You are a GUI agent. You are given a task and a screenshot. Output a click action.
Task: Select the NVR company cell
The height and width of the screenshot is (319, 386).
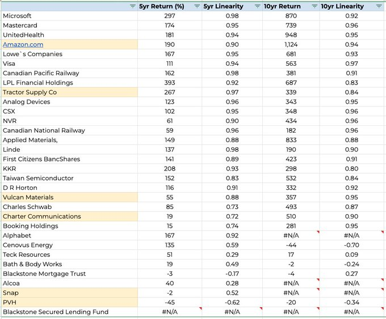tap(69, 121)
